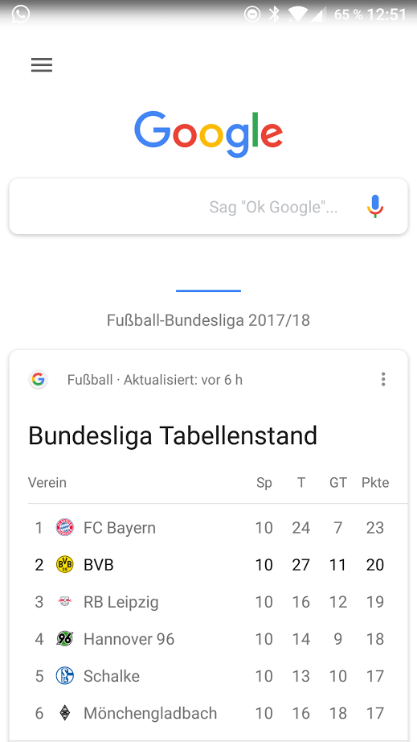
Task: Tap the Hannover 96 club logo
Action: coord(65,639)
